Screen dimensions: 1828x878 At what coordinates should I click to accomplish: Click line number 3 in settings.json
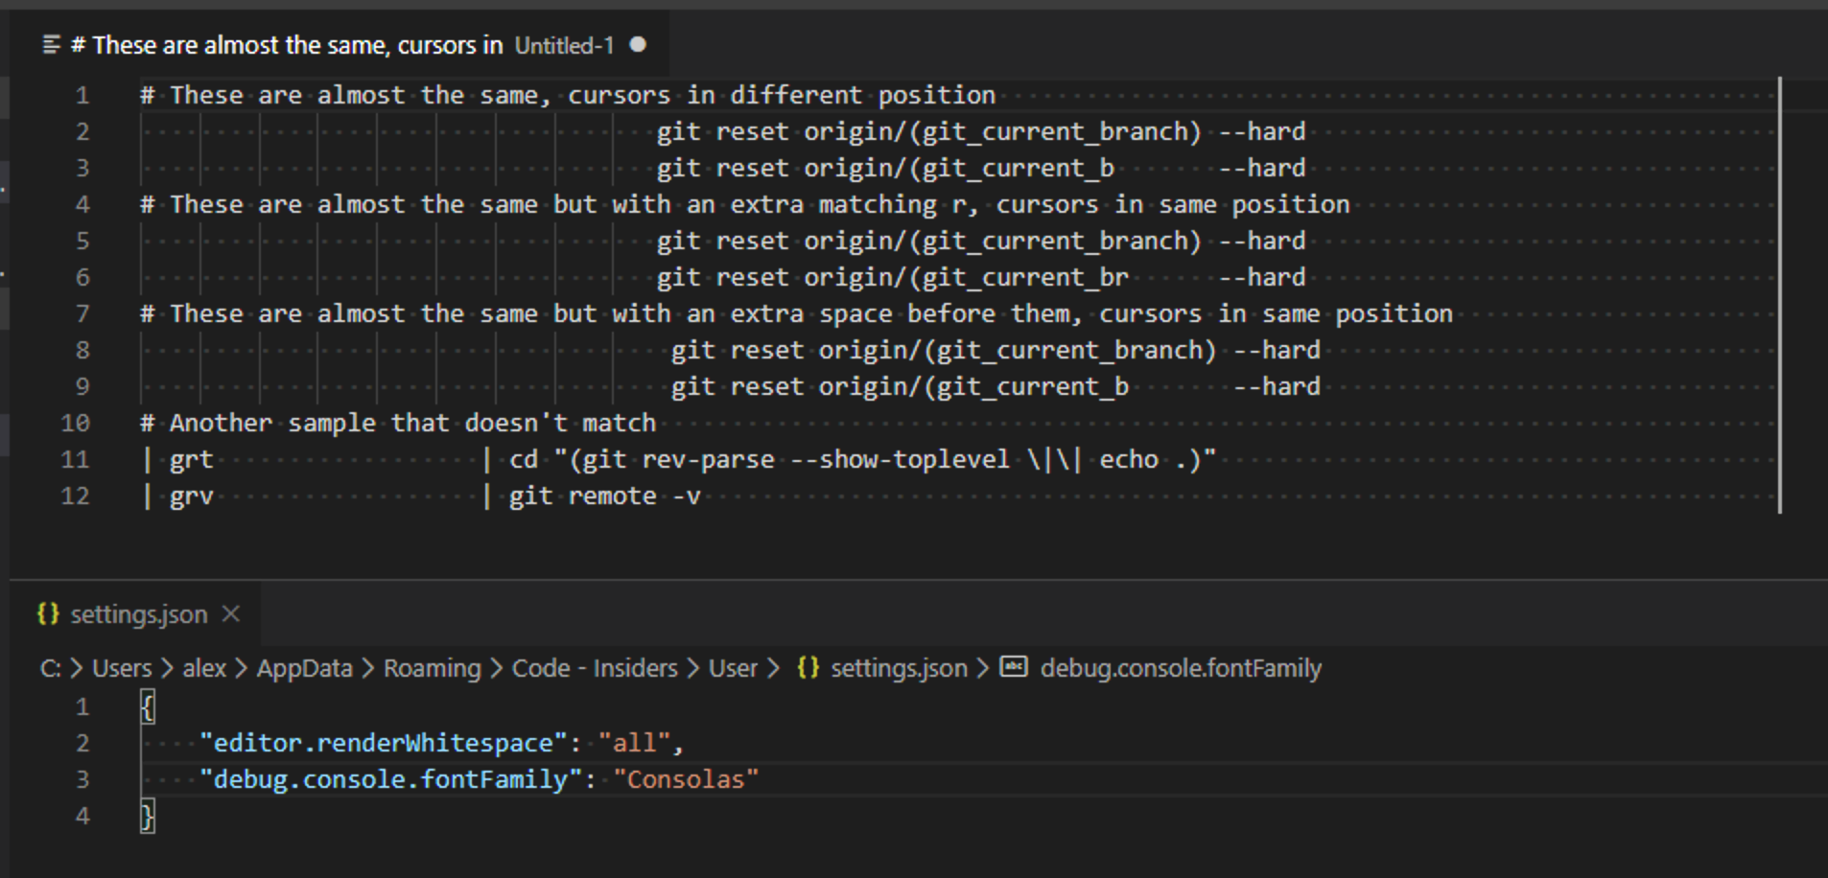pyautogui.click(x=82, y=779)
